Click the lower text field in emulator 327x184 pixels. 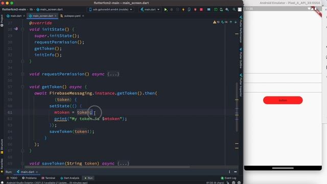tap(283, 88)
